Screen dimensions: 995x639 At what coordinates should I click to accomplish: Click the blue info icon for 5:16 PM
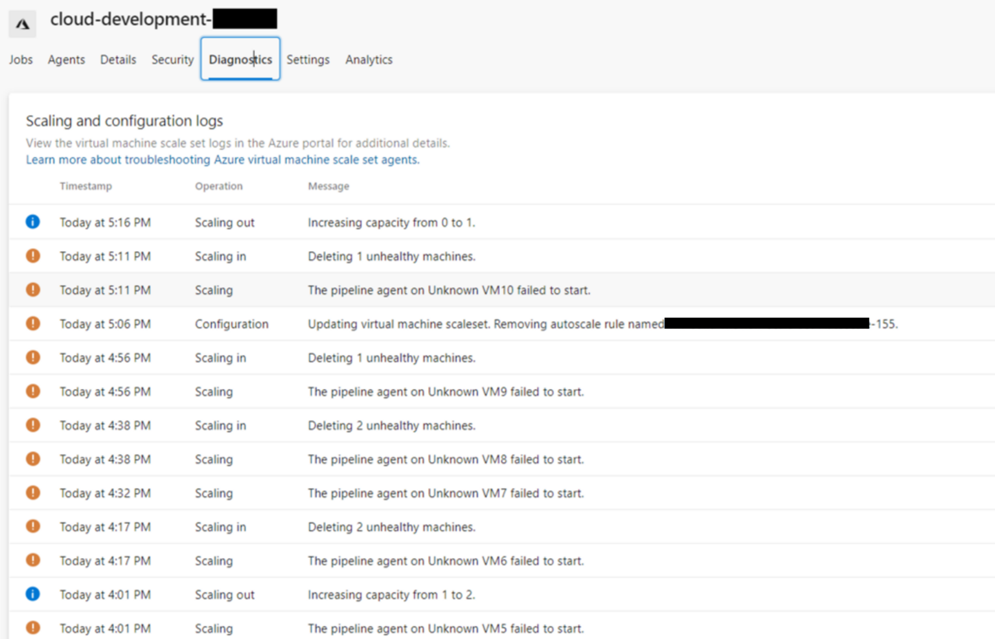point(32,222)
